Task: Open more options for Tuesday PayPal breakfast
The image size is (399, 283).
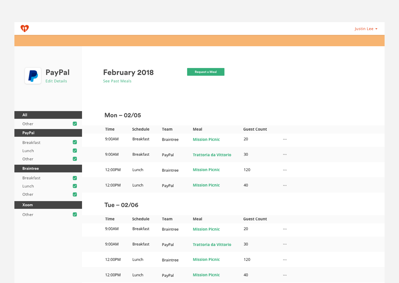Action: (x=285, y=244)
